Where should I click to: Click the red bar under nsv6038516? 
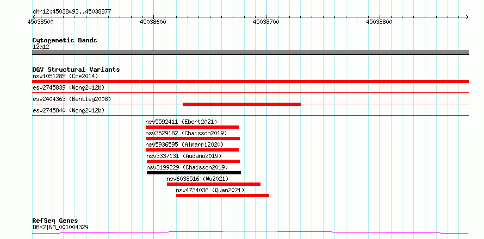pyautogui.click(x=214, y=184)
